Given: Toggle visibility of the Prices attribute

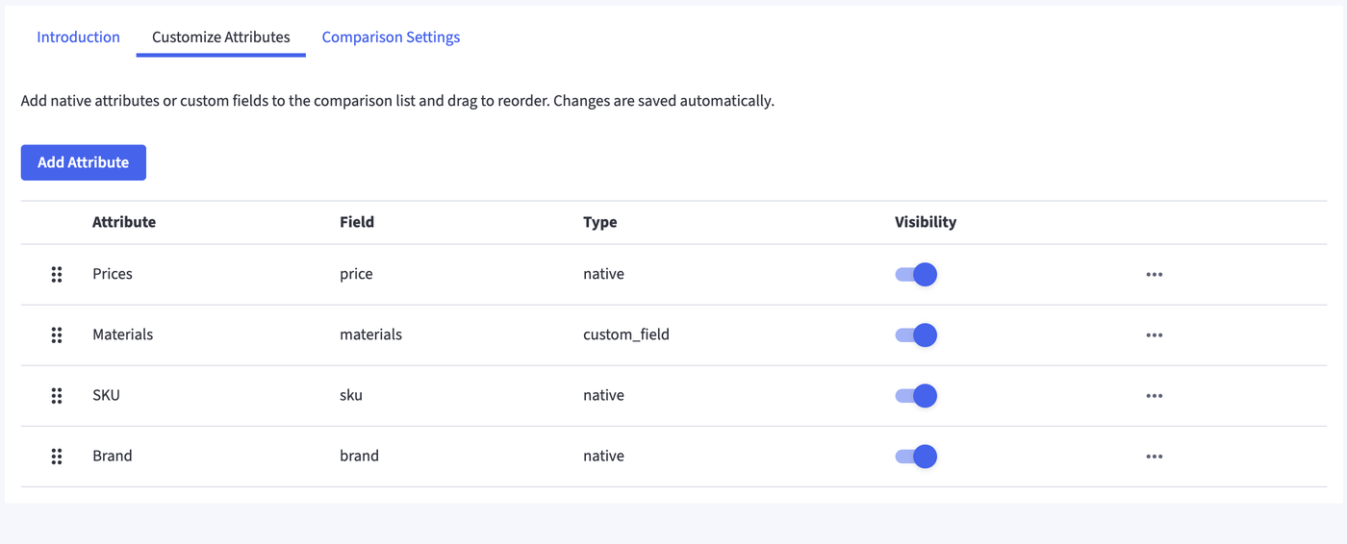Looking at the screenshot, I should 916,275.
